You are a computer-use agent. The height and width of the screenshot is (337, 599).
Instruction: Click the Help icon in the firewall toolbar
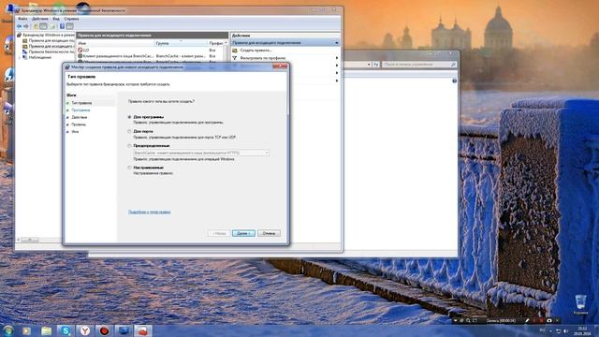63,26
